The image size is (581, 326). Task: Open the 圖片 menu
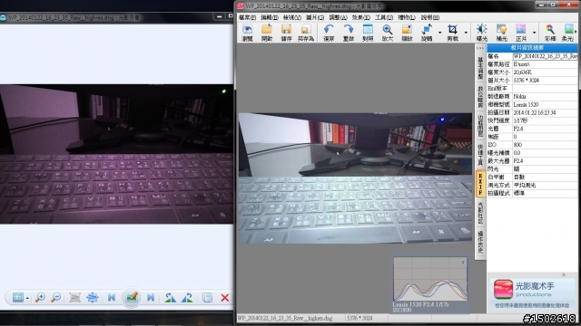click(x=315, y=17)
